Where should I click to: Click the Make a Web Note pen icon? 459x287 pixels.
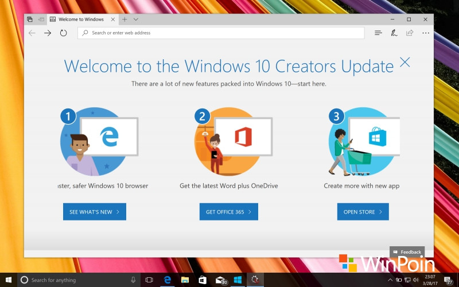click(394, 33)
